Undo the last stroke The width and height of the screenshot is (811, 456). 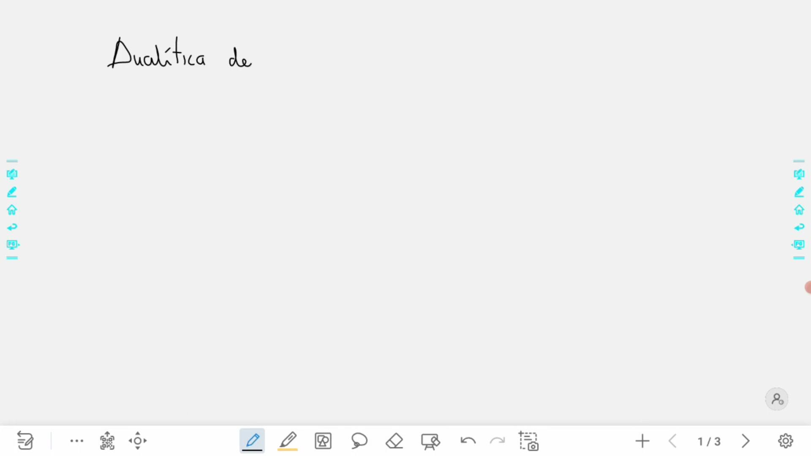coord(468,441)
